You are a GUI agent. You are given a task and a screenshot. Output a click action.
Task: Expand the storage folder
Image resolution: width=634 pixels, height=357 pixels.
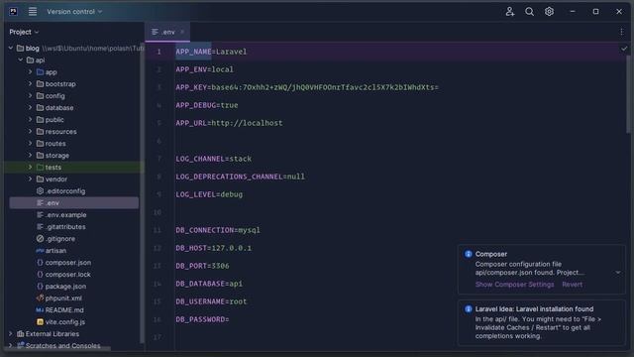point(30,156)
